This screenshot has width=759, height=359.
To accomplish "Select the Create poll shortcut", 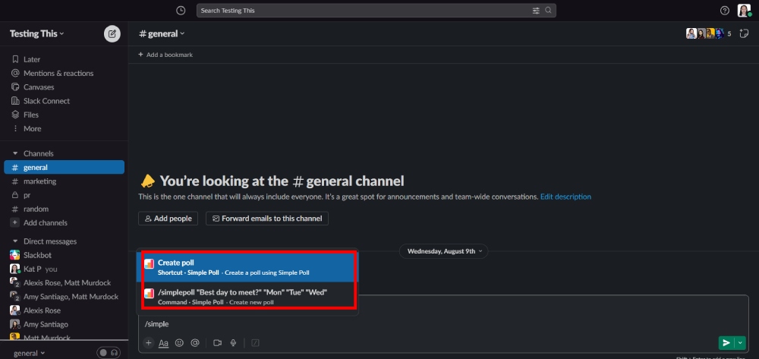I will click(247, 267).
